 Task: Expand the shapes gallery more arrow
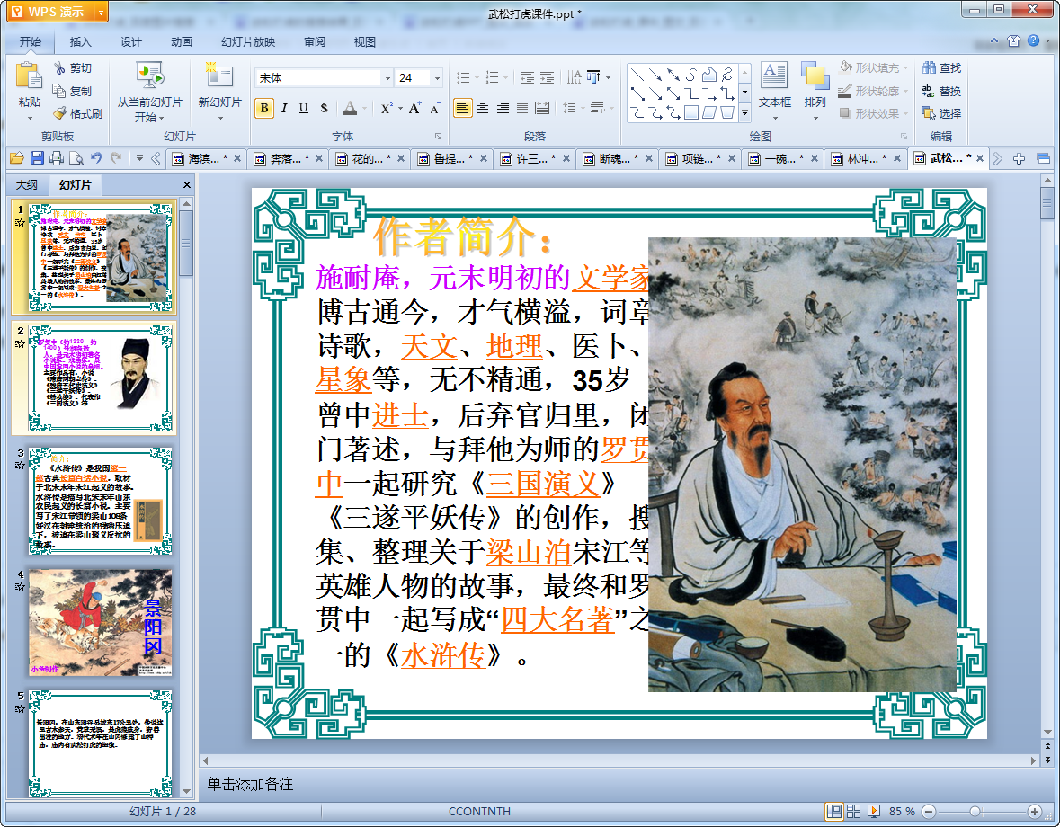744,113
